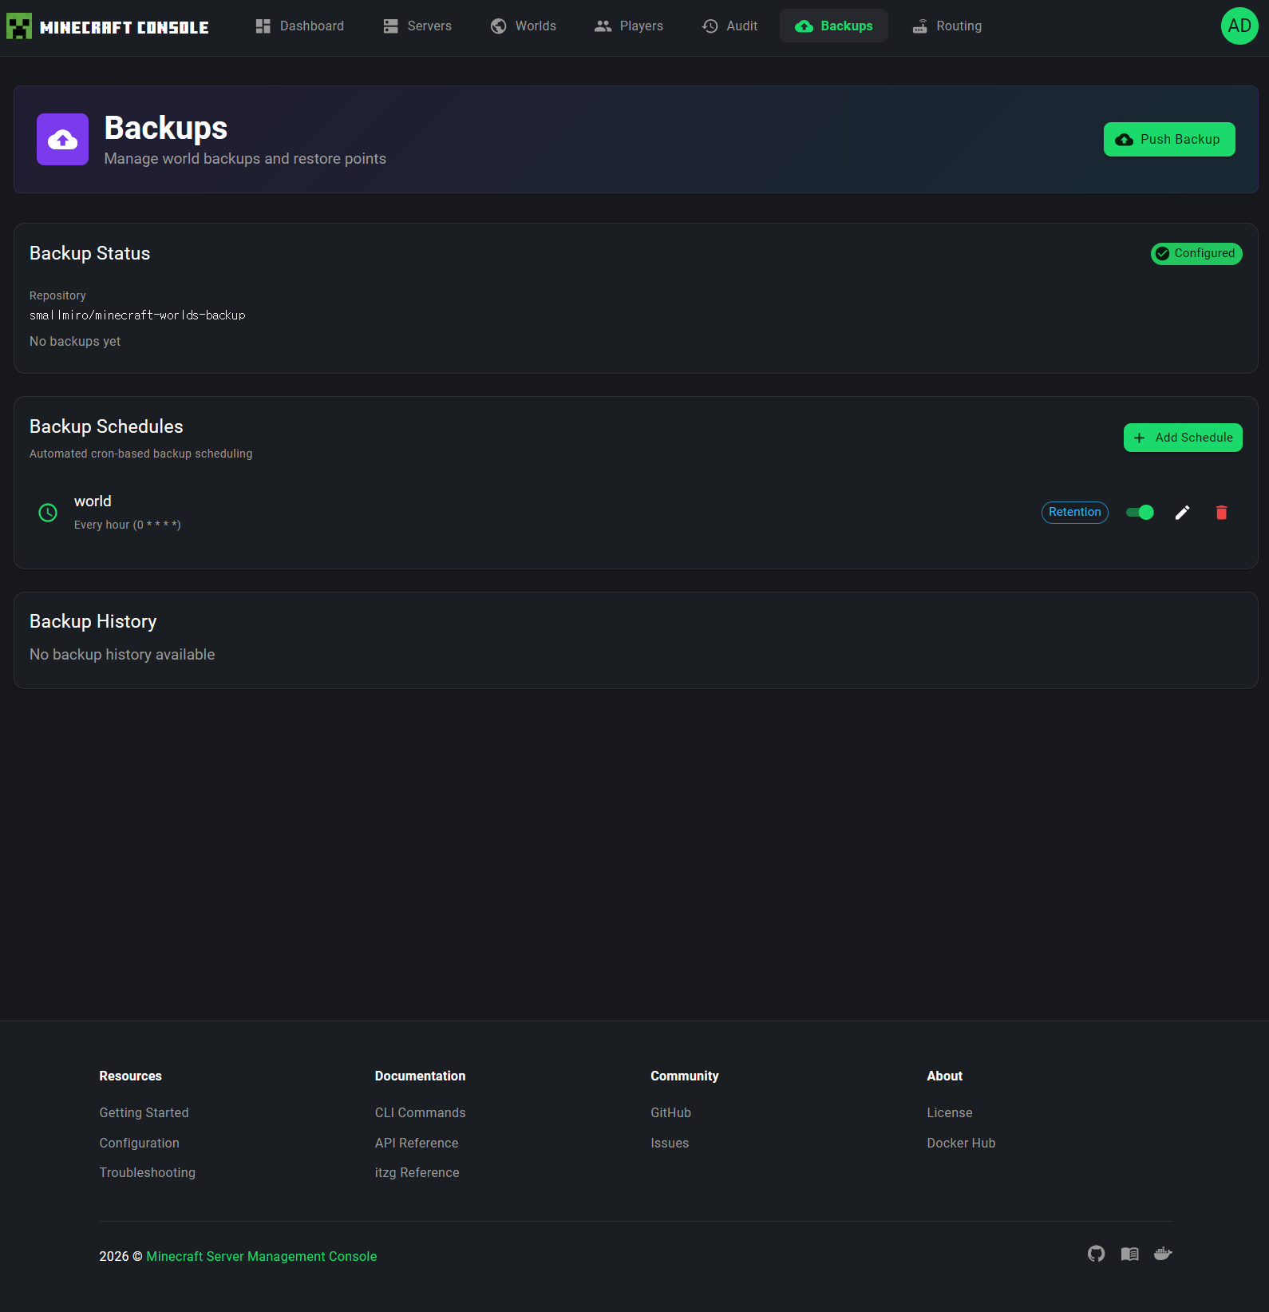
Task: Open the Worlds tab
Action: click(524, 26)
